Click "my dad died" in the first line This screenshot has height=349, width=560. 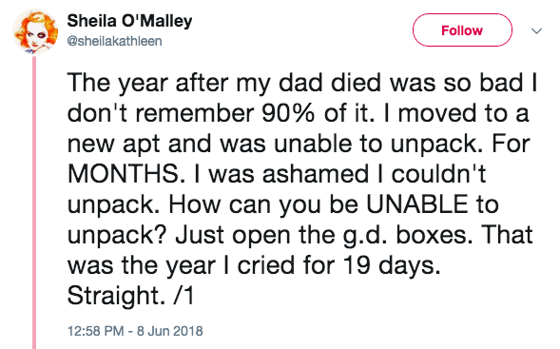point(309,84)
